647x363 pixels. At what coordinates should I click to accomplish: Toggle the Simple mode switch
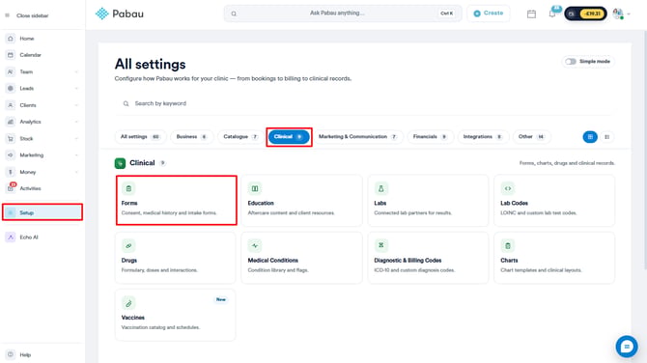[571, 62]
